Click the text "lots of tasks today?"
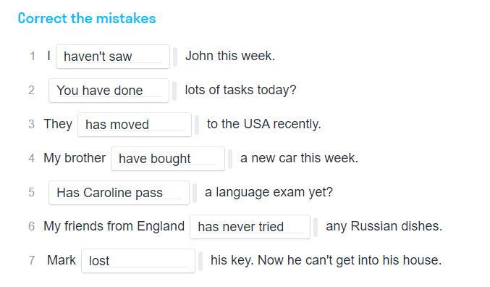Image resolution: width=490 pixels, height=287 pixels. [x=240, y=90]
